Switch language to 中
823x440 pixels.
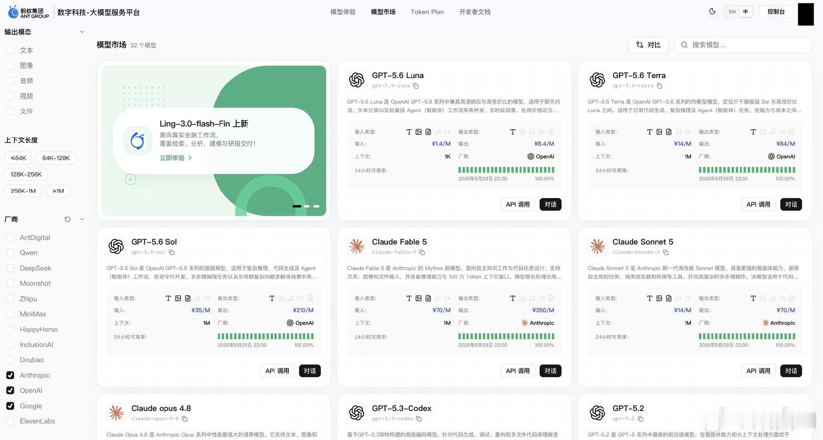746,11
